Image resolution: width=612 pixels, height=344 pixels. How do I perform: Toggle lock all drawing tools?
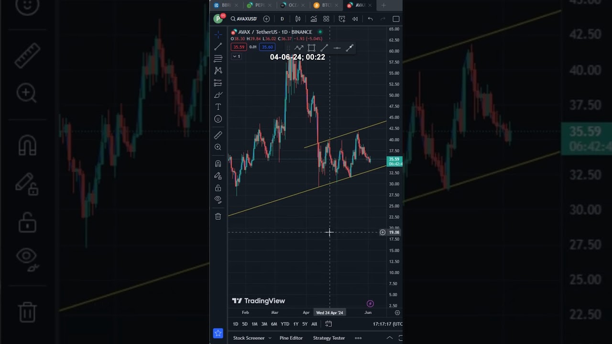click(218, 188)
